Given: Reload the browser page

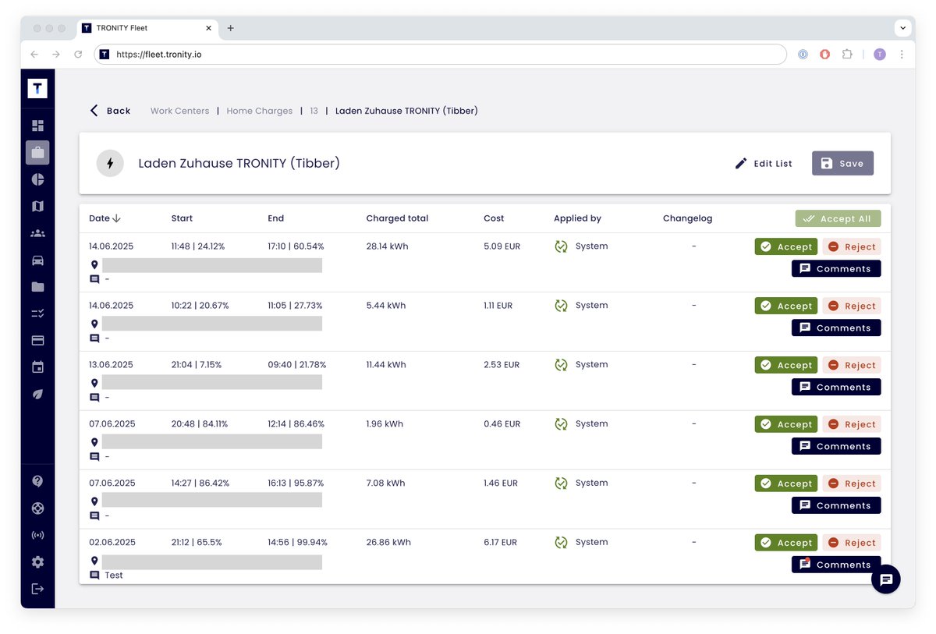Looking at the screenshot, I should point(78,55).
